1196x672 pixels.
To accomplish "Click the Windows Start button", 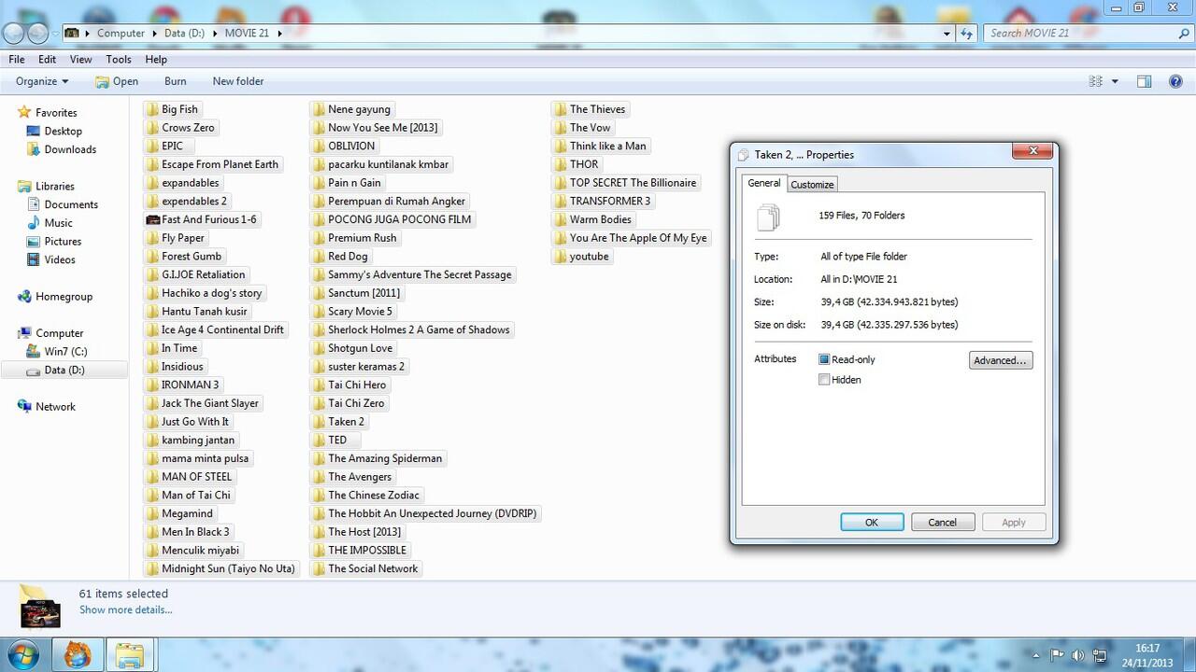I will (x=23, y=655).
